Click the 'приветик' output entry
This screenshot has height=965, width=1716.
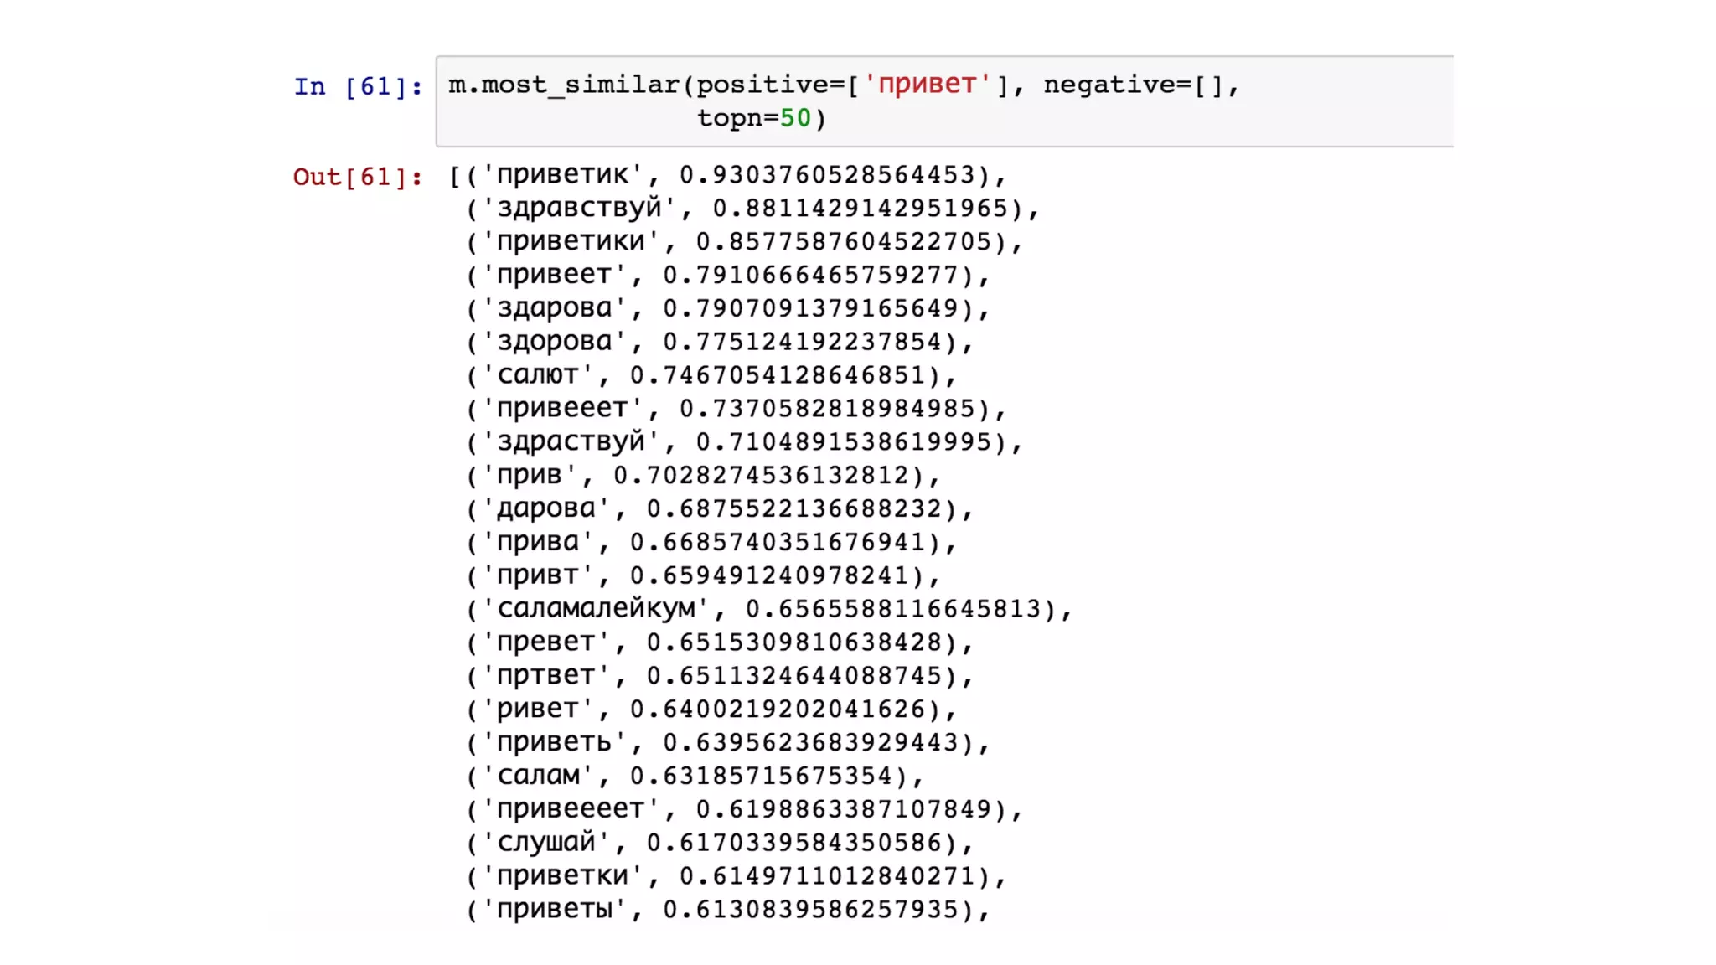coord(563,174)
